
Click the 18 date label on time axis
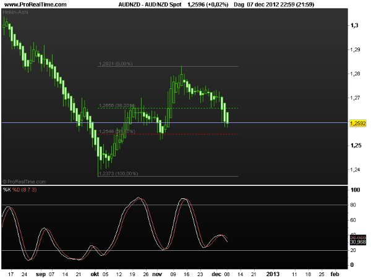coord(308,274)
